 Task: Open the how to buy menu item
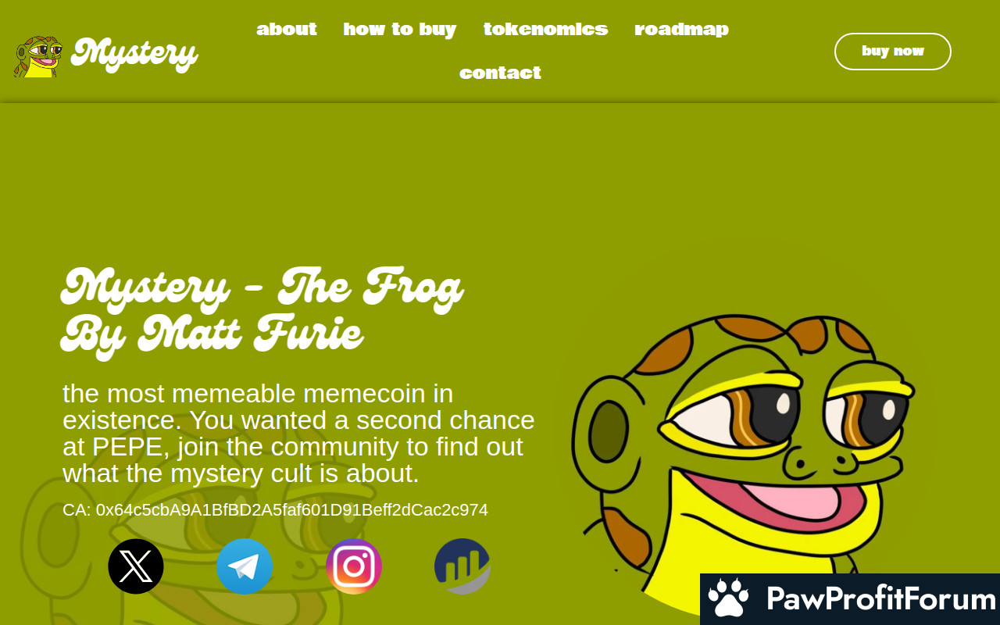[x=400, y=29]
